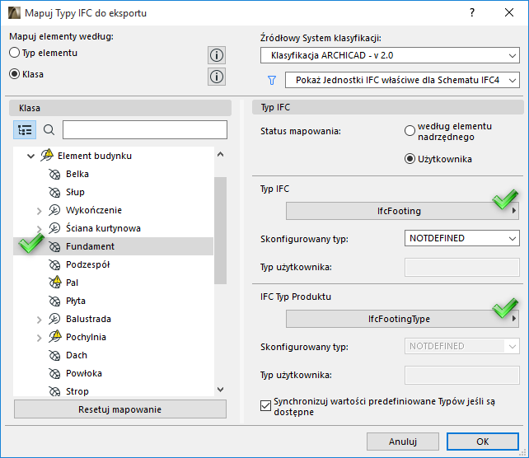The width and height of the screenshot is (529, 458).
Task: Select the Dach tree item
Action: pos(77,355)
